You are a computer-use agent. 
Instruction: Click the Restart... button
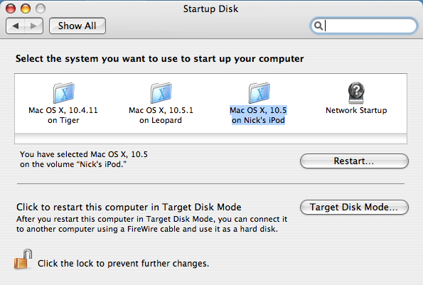pos(354,161)
